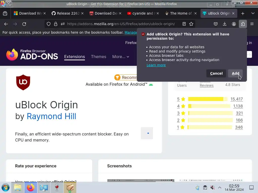Screen dimensions: 258x193
Task: Click Firefox icon in the taskbar
Action: click(30, 187)
